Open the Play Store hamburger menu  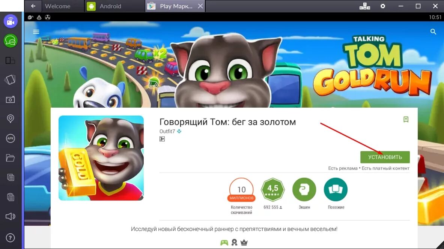(36, 32)
